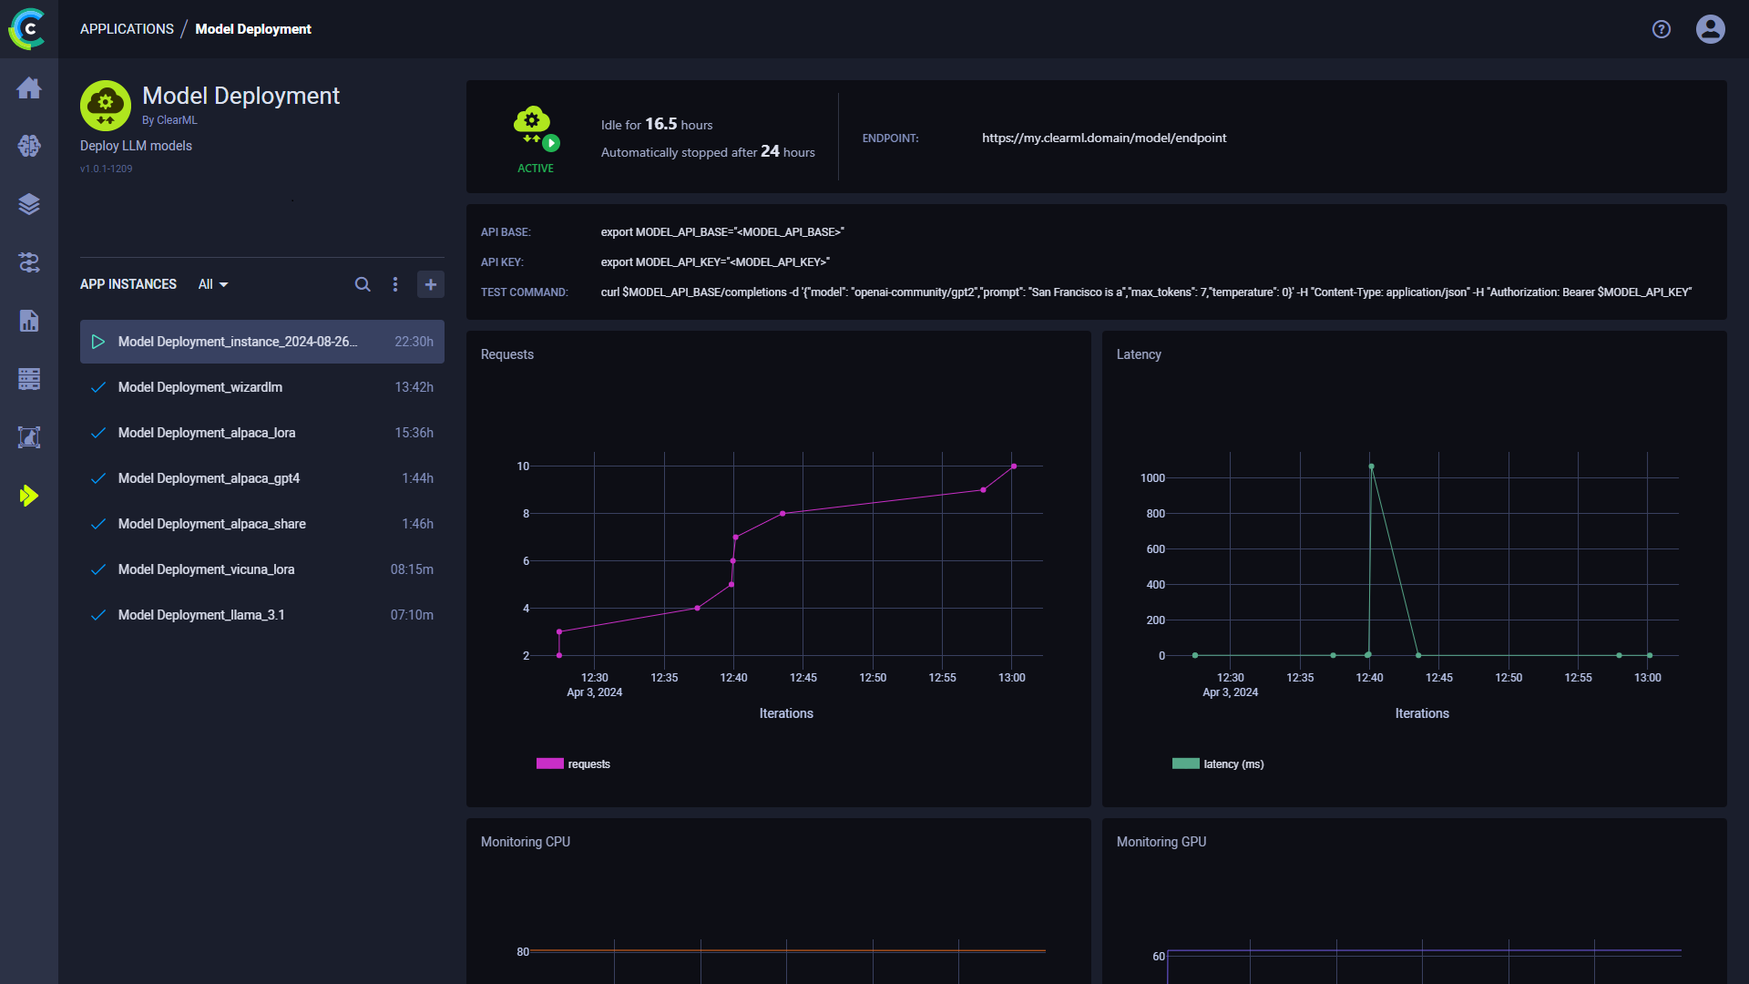Select the Projects brain icon in sidebar
1749x984 pixels.
[29, 146]
